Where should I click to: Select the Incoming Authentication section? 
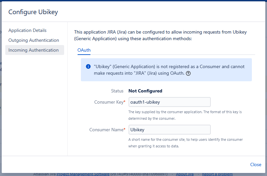[35, 50]
